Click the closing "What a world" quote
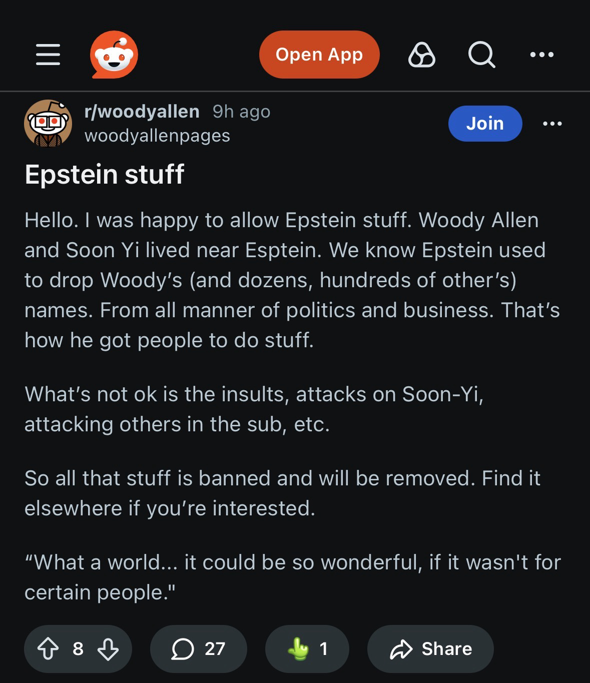590x683 pixels. point(292,577)
